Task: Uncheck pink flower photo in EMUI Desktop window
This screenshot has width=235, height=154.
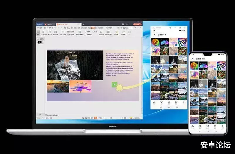Action: click(x=176, y=45)
